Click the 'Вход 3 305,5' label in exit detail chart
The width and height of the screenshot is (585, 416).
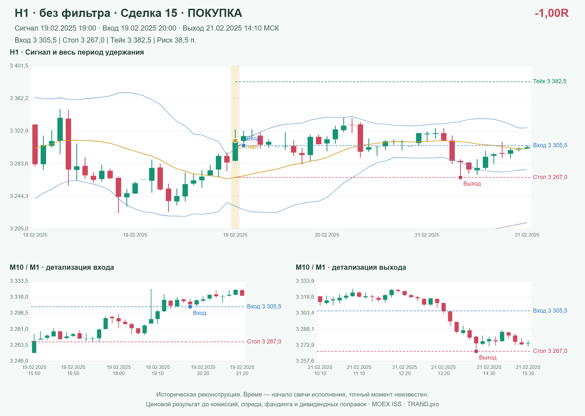coord(550,311)
